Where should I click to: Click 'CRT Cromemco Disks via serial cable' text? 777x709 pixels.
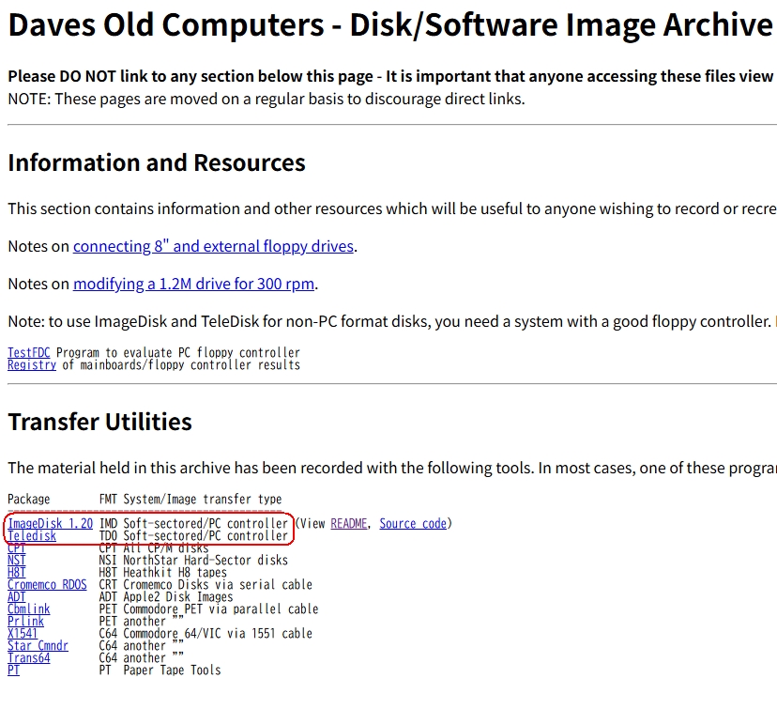click(206, 584)
